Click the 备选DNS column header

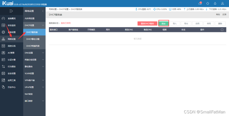tap(148, 30)
